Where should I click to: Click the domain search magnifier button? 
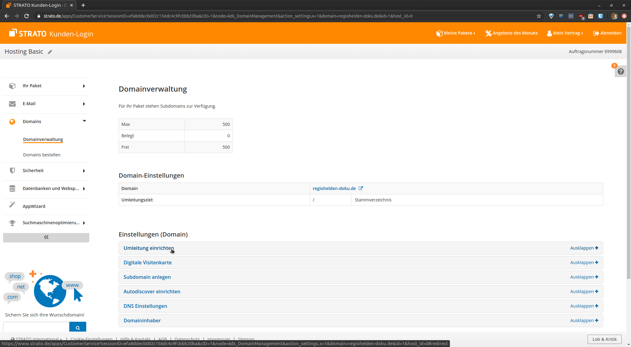pos(78,327)
